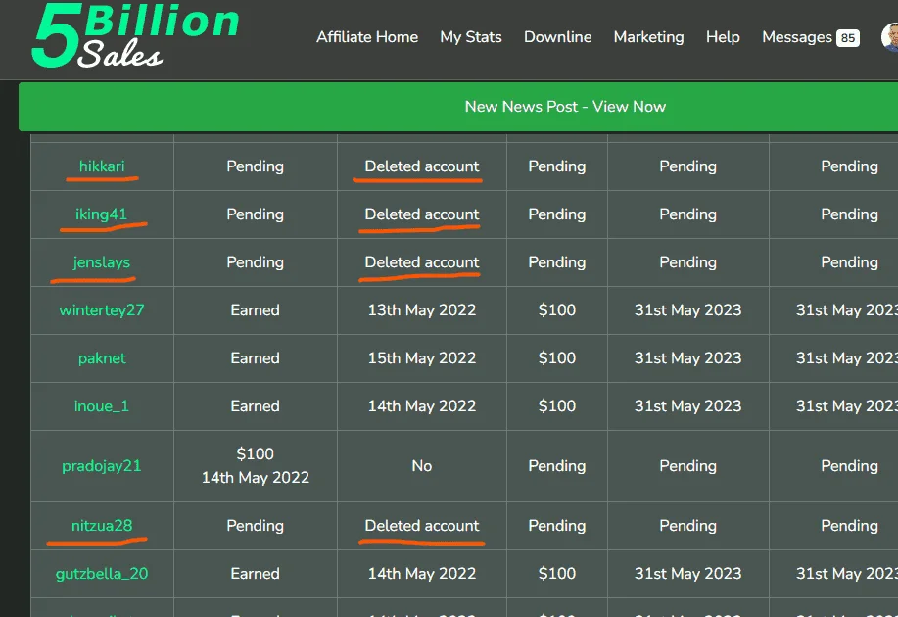The image size is (898, 617).
Task: Select iking41's first Pending status
Action: click(256, 214)
